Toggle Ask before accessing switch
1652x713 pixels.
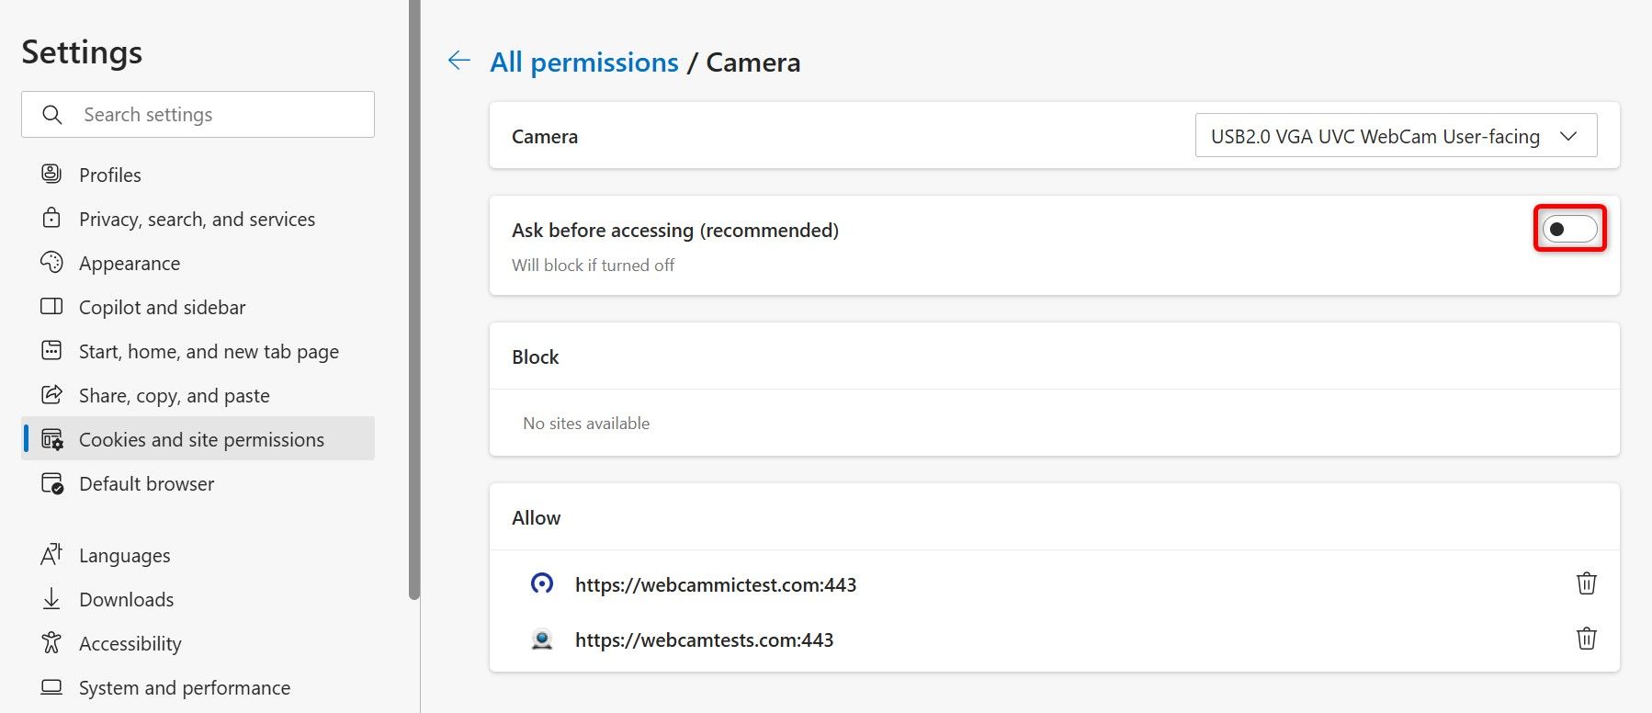1568,229
